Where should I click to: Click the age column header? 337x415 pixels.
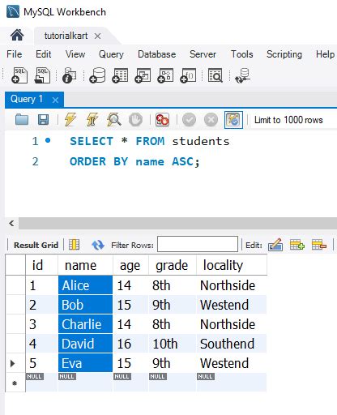[130, 265]
